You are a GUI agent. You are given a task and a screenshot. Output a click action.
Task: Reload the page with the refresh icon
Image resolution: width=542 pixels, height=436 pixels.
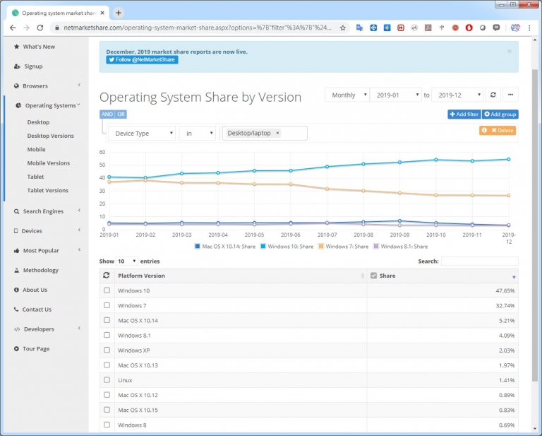click(40, 28)
